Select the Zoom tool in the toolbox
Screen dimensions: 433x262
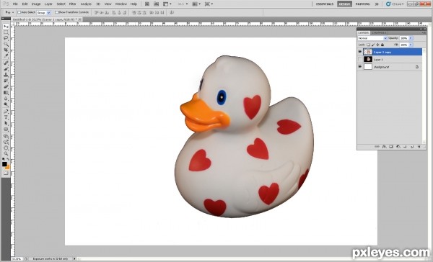coord(6,154)
